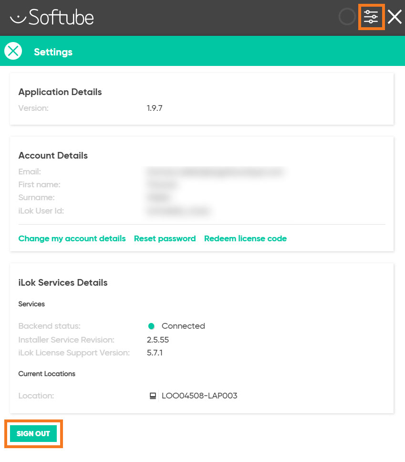Click the Connected status text
Screen dimensions: 405x462
click(x=183, y=326)
